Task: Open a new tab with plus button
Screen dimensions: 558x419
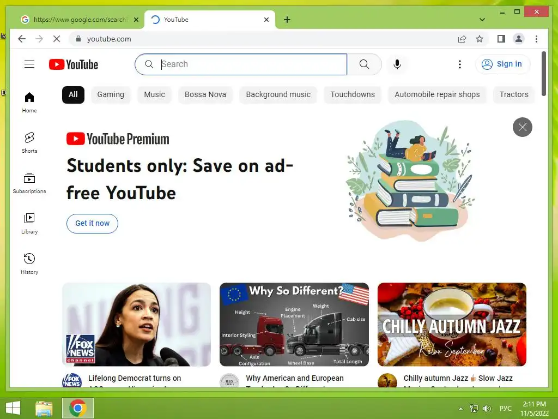Action: [x=287, y=20]
